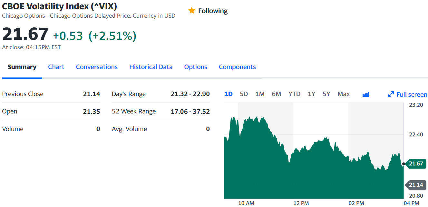The height and width of the screenshot is (207, 428).
Task: Click the gold Following star icon
Action: pyautogui.click(x=192, y=11)
